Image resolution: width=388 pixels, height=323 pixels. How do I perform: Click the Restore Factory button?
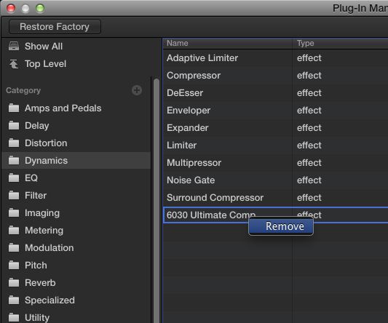coord(55,26)
